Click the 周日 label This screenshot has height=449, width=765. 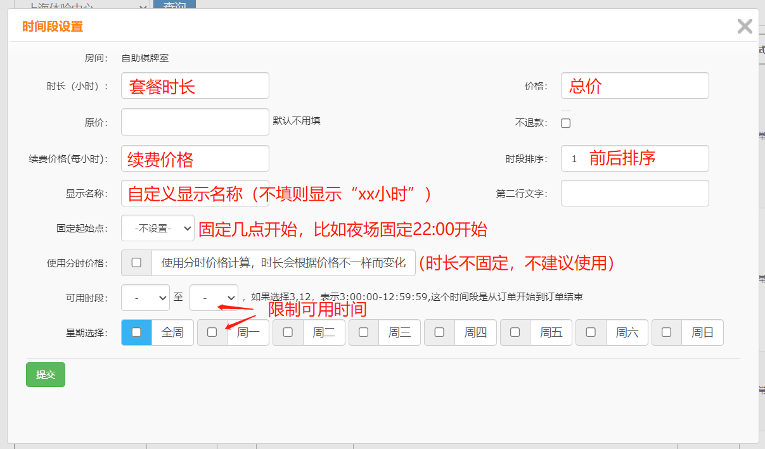(x=702, y=332)
